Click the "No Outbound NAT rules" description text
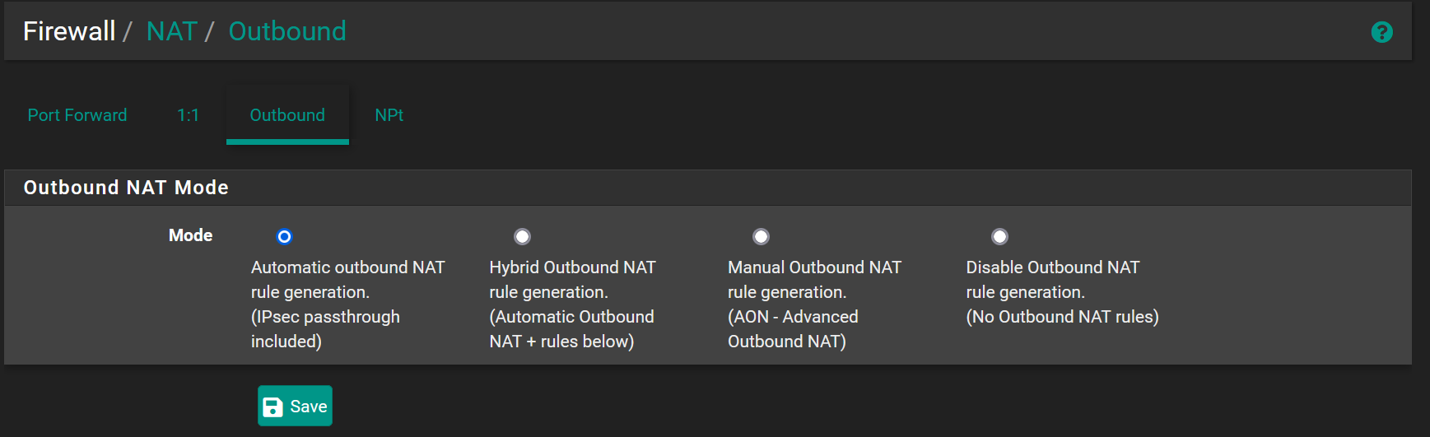This screenshot has width=1430, height=437. [1062, 317]
